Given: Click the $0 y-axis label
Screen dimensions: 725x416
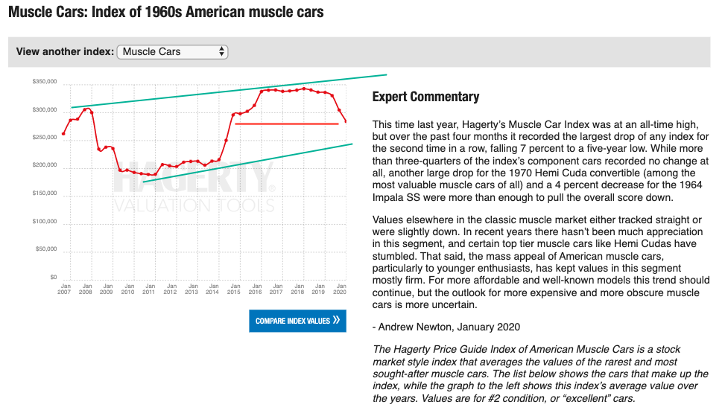Looking at the screenshot, I should [53, 277].
